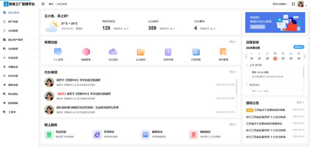Image resolution: width=310 pixels, height=147 pixels.
Task: Collapse the sidebar with hamburger icon
Action: (x=43, y=4)
